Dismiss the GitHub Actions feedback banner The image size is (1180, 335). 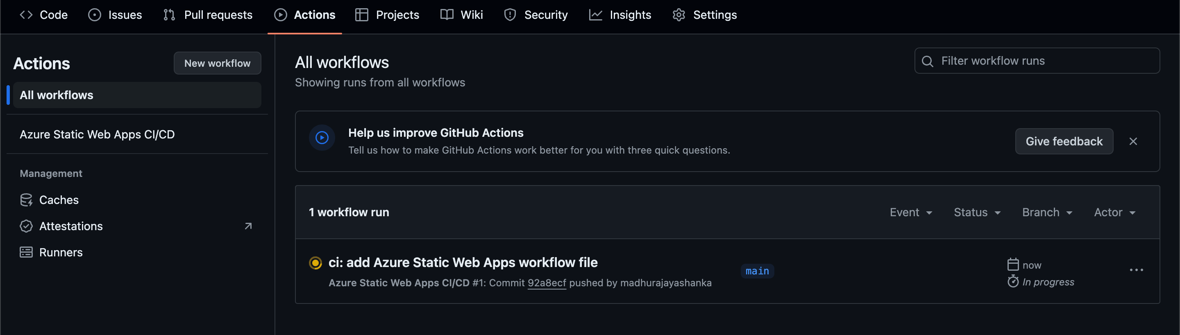pos(1133,141)
